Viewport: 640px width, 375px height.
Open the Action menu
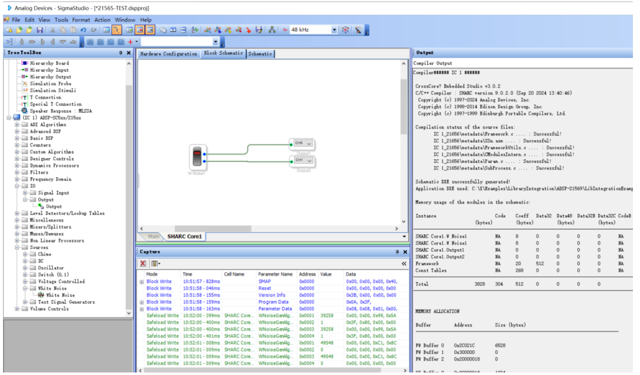[x=102, y=20]
